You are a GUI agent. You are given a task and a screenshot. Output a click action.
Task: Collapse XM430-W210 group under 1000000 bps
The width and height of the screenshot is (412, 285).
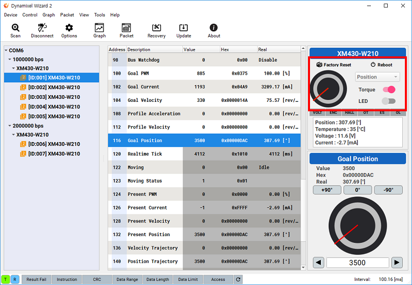pyautogui.click(x=13, y=68)
